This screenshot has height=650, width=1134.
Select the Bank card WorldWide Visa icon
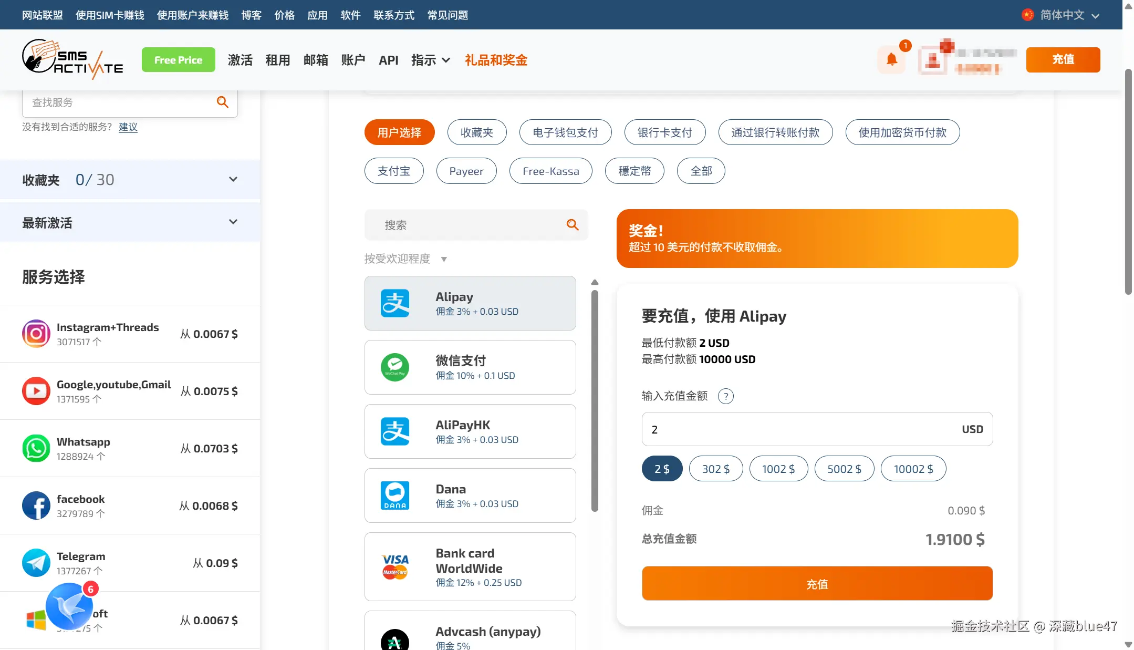pos(395,566)
